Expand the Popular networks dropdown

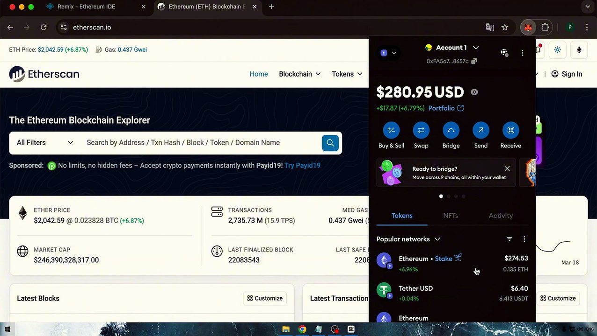point(408,239)
